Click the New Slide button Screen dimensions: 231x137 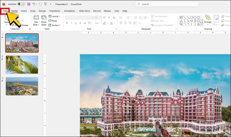pos(36,20)
